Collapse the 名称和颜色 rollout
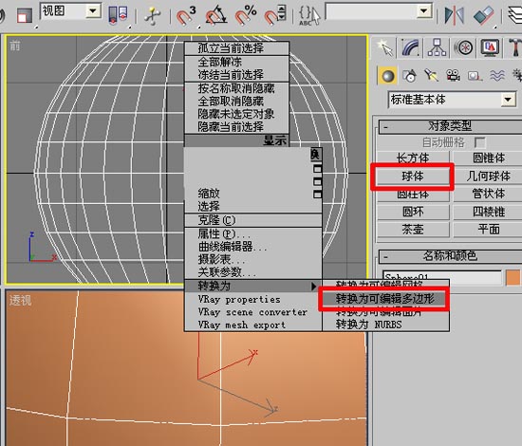This screenshot has width=522, height=446. (x=450, y=256)
